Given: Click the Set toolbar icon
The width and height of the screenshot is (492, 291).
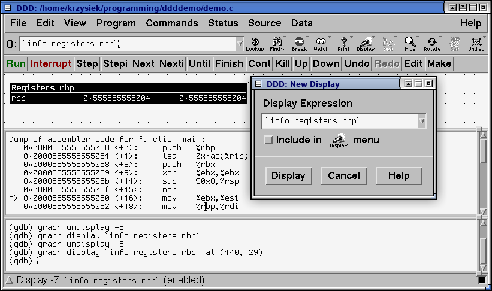Looking at the screenshot, I should click(x=454, y=44).
